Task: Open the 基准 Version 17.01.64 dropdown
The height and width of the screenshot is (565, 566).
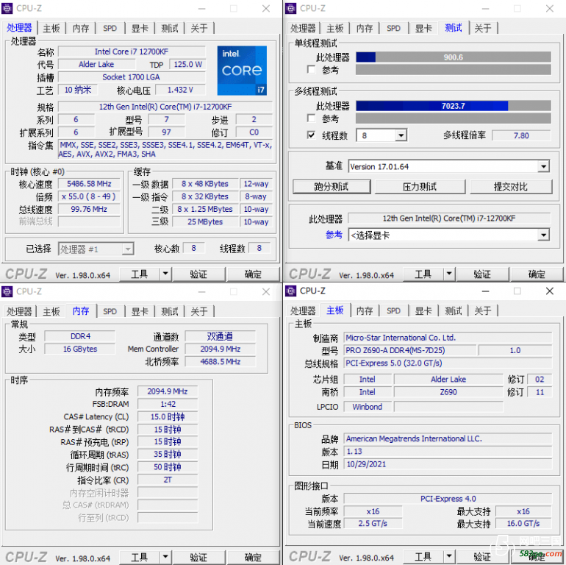Action: coord(448,166)
